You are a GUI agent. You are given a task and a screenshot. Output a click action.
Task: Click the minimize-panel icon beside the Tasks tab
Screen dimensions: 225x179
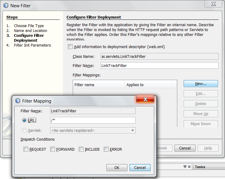tap(185, 167)
